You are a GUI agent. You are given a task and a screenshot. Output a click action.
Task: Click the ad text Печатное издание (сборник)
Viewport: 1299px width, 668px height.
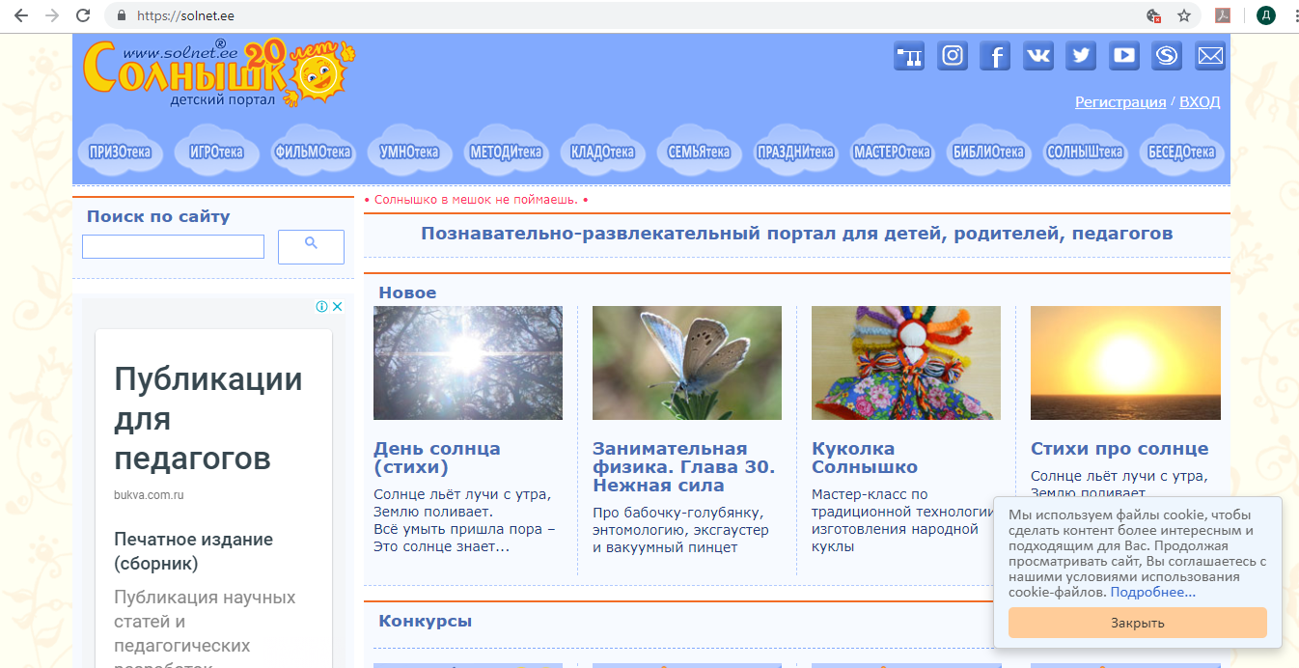pos(194,551)
